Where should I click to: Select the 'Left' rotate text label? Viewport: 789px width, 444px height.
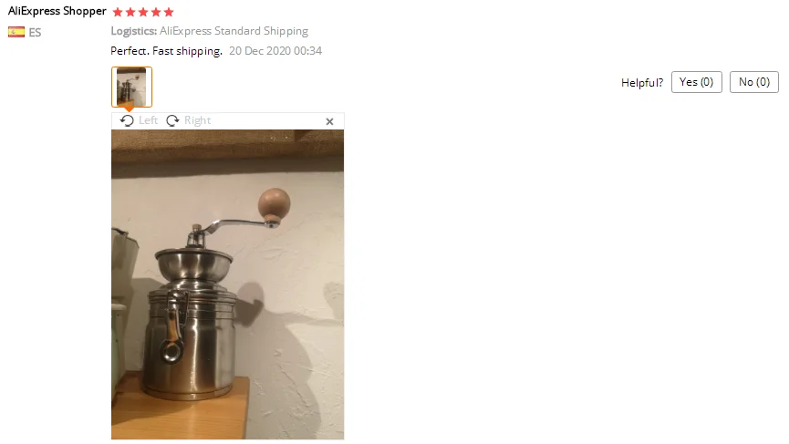(148, 120)
